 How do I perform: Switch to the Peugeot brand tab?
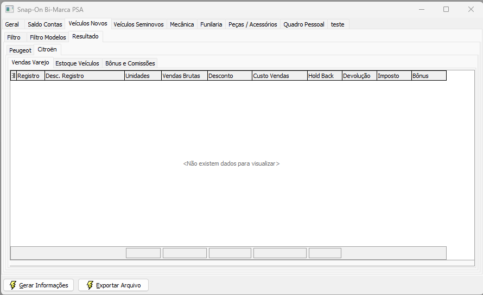coord(20,50)
